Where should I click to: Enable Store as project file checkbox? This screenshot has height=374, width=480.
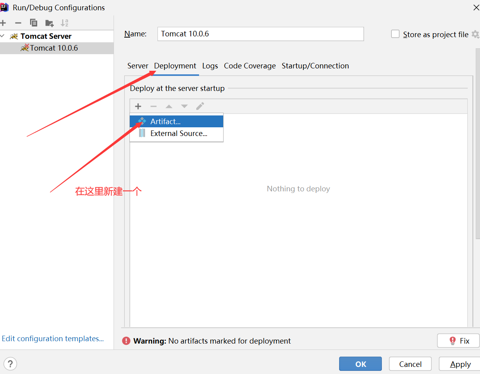(395, 34)
